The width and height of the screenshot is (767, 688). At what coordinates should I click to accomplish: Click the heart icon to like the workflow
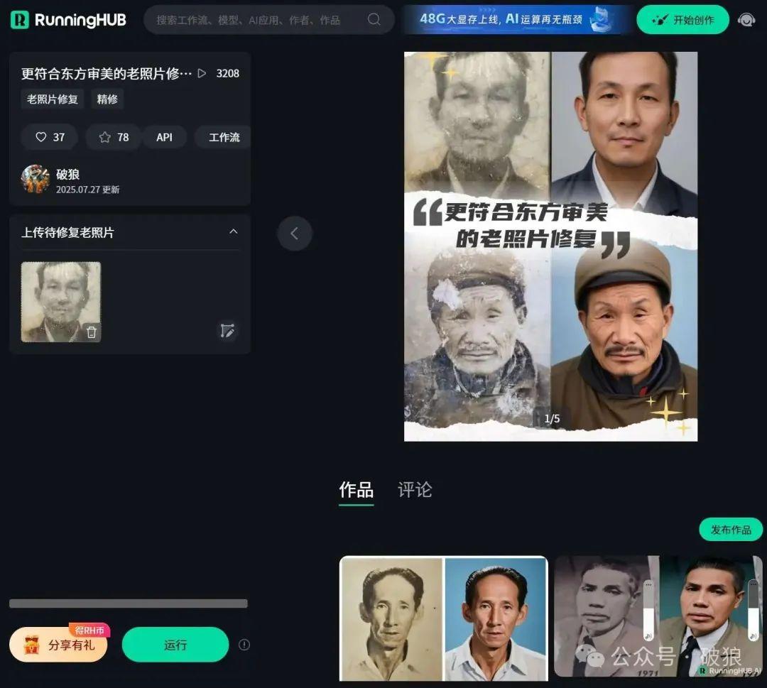point(43,137)
